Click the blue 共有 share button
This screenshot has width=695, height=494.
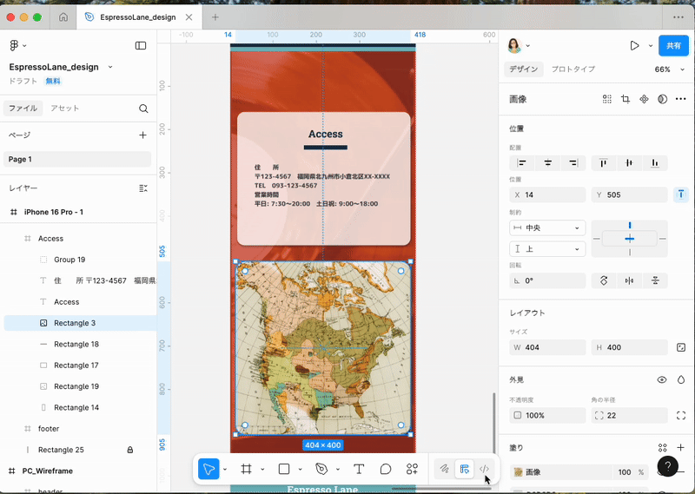[672, 45]
